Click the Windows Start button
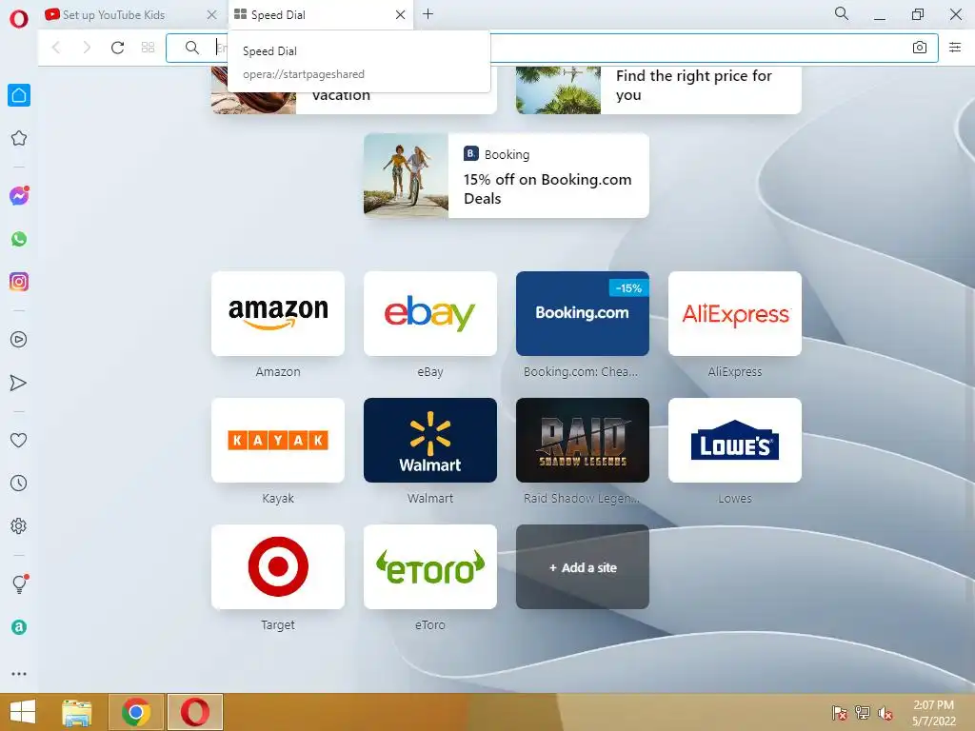The image size is (975, 731). 23,712
